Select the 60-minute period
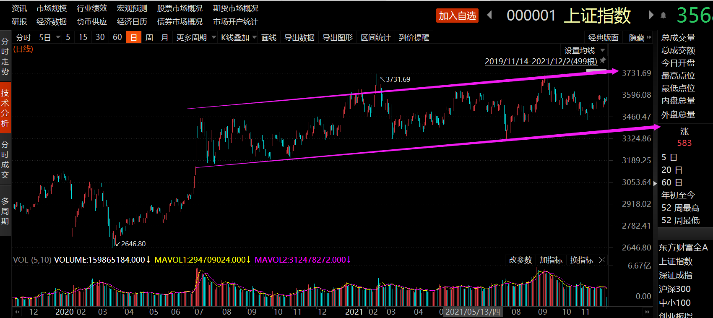 click(117, 37)
